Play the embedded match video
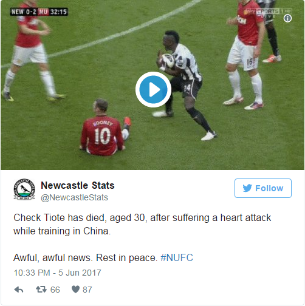The image size is (305, 306). [153, 89]
